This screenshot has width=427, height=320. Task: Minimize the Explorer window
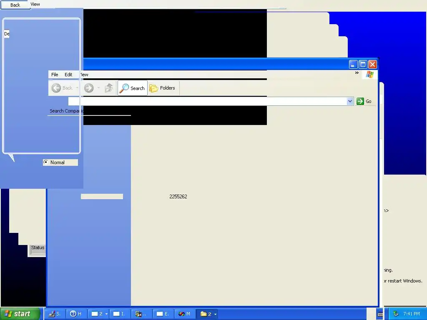(x=353, y=65)
